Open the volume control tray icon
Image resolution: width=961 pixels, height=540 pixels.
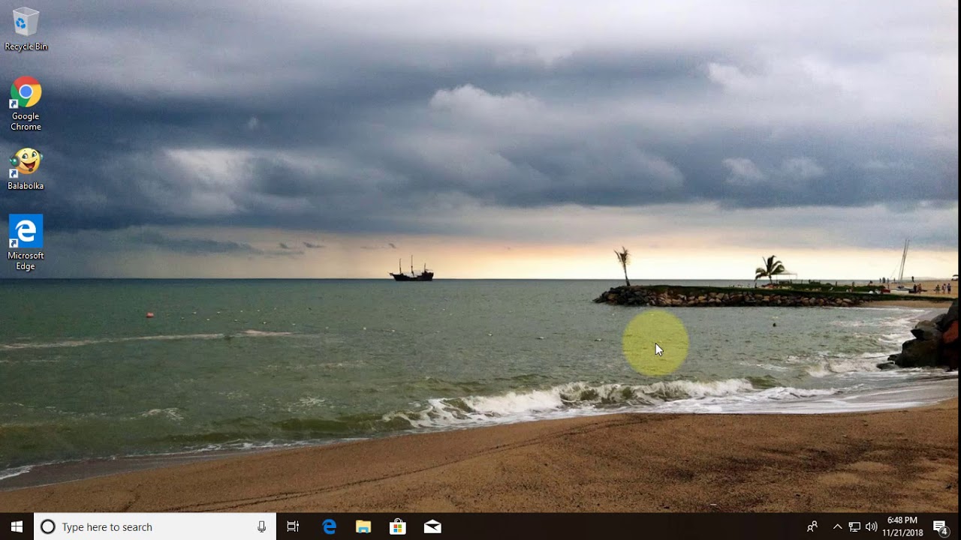click(x=871, y=526)
